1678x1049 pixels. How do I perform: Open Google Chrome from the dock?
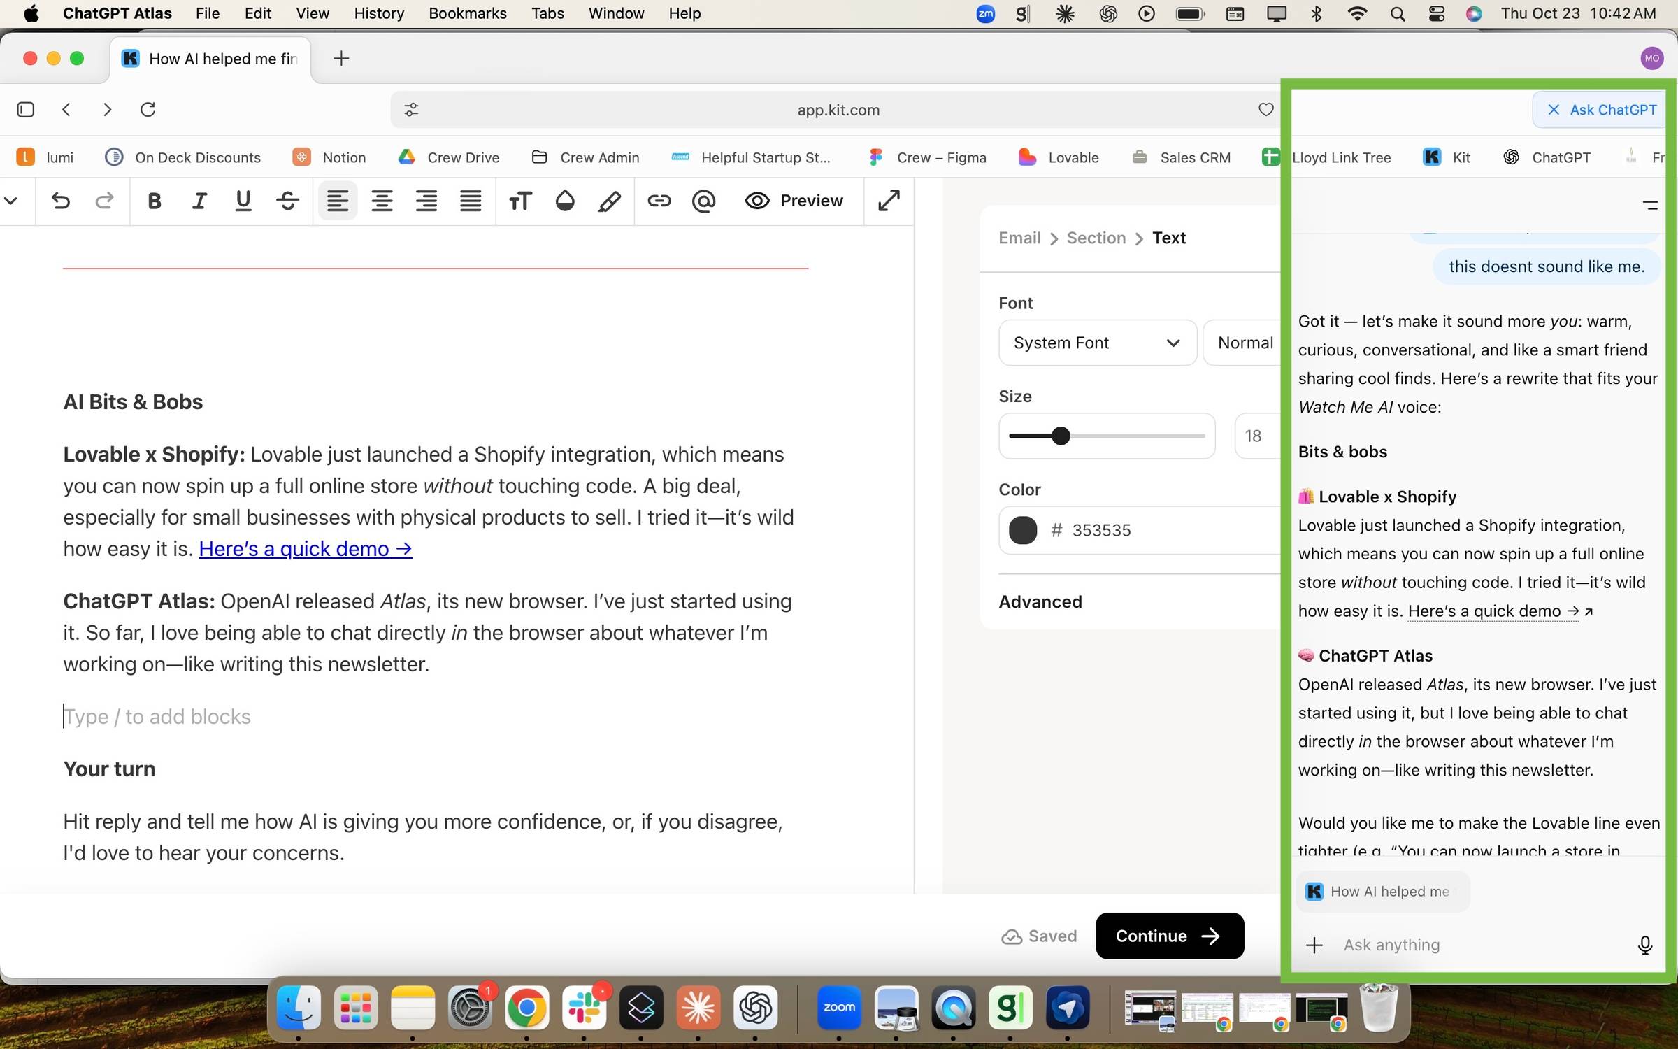coord(527,1008)
